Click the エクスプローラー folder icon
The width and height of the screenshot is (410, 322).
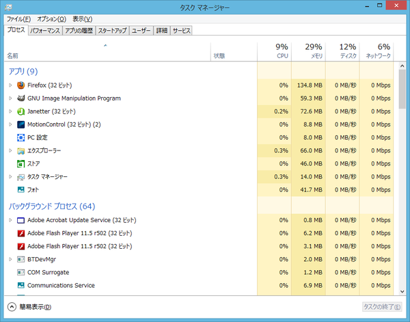coord(20,151)
